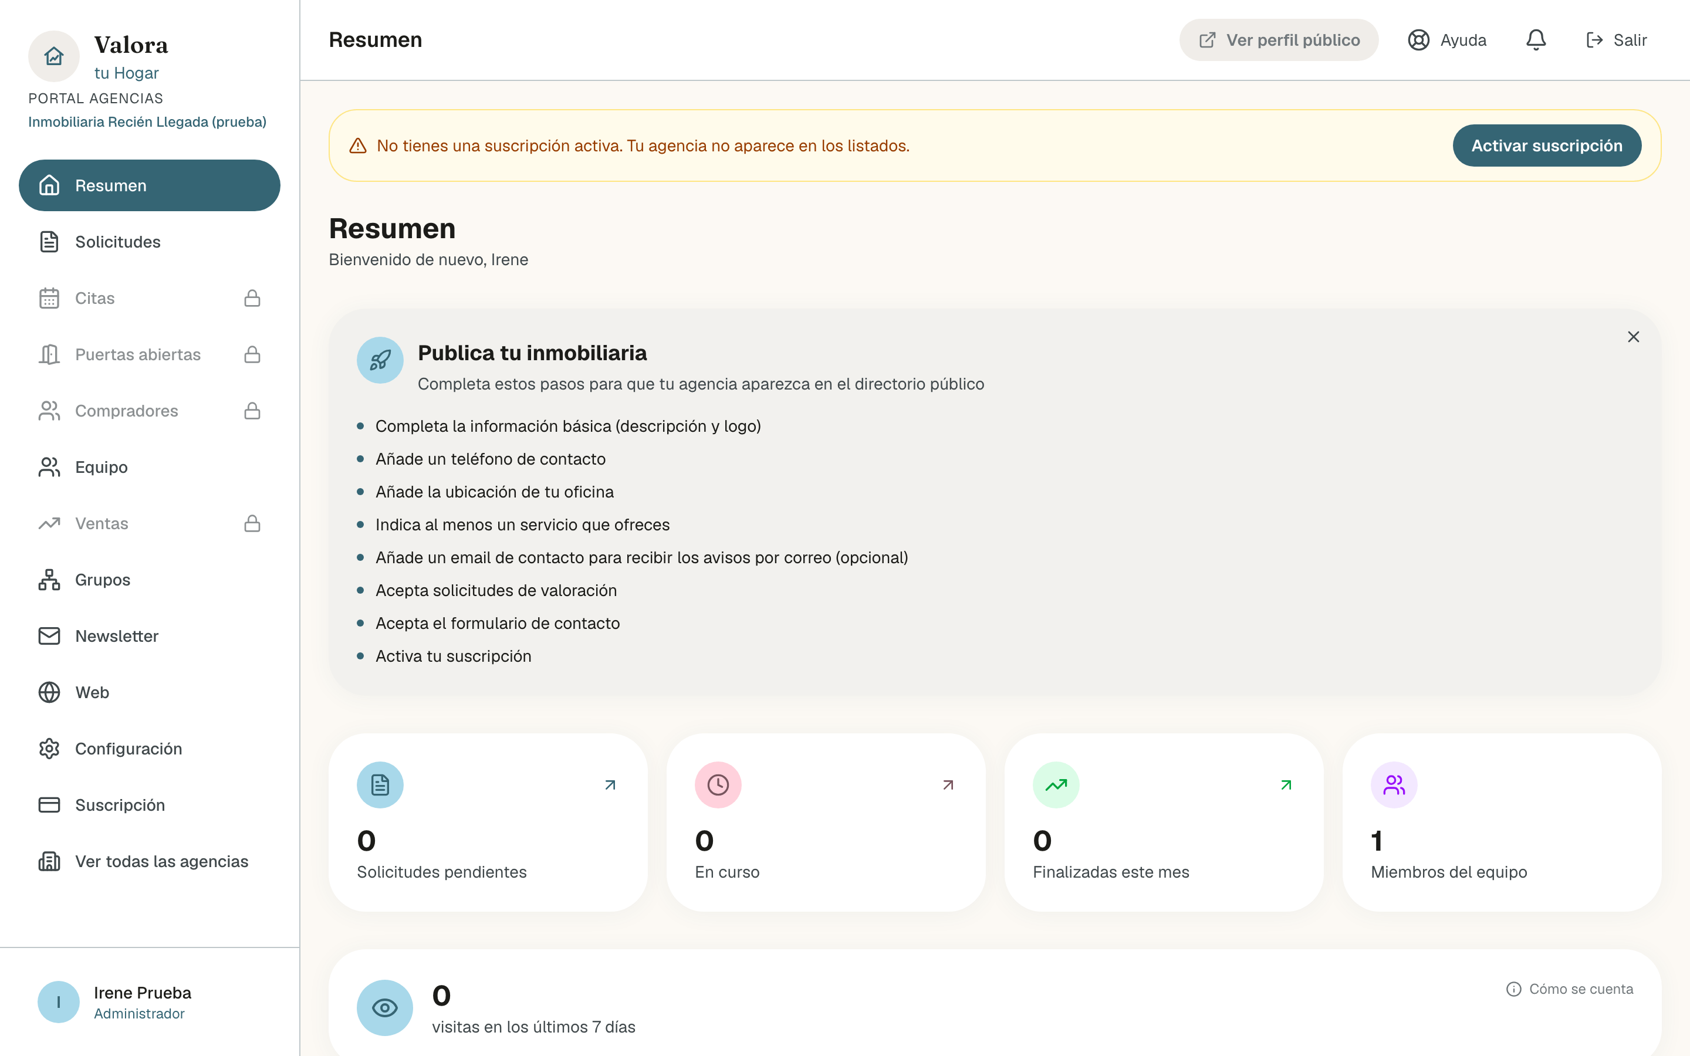Open Compradores in sidebar
This screenshot has width=1690, height=1056.
point(150,411)
